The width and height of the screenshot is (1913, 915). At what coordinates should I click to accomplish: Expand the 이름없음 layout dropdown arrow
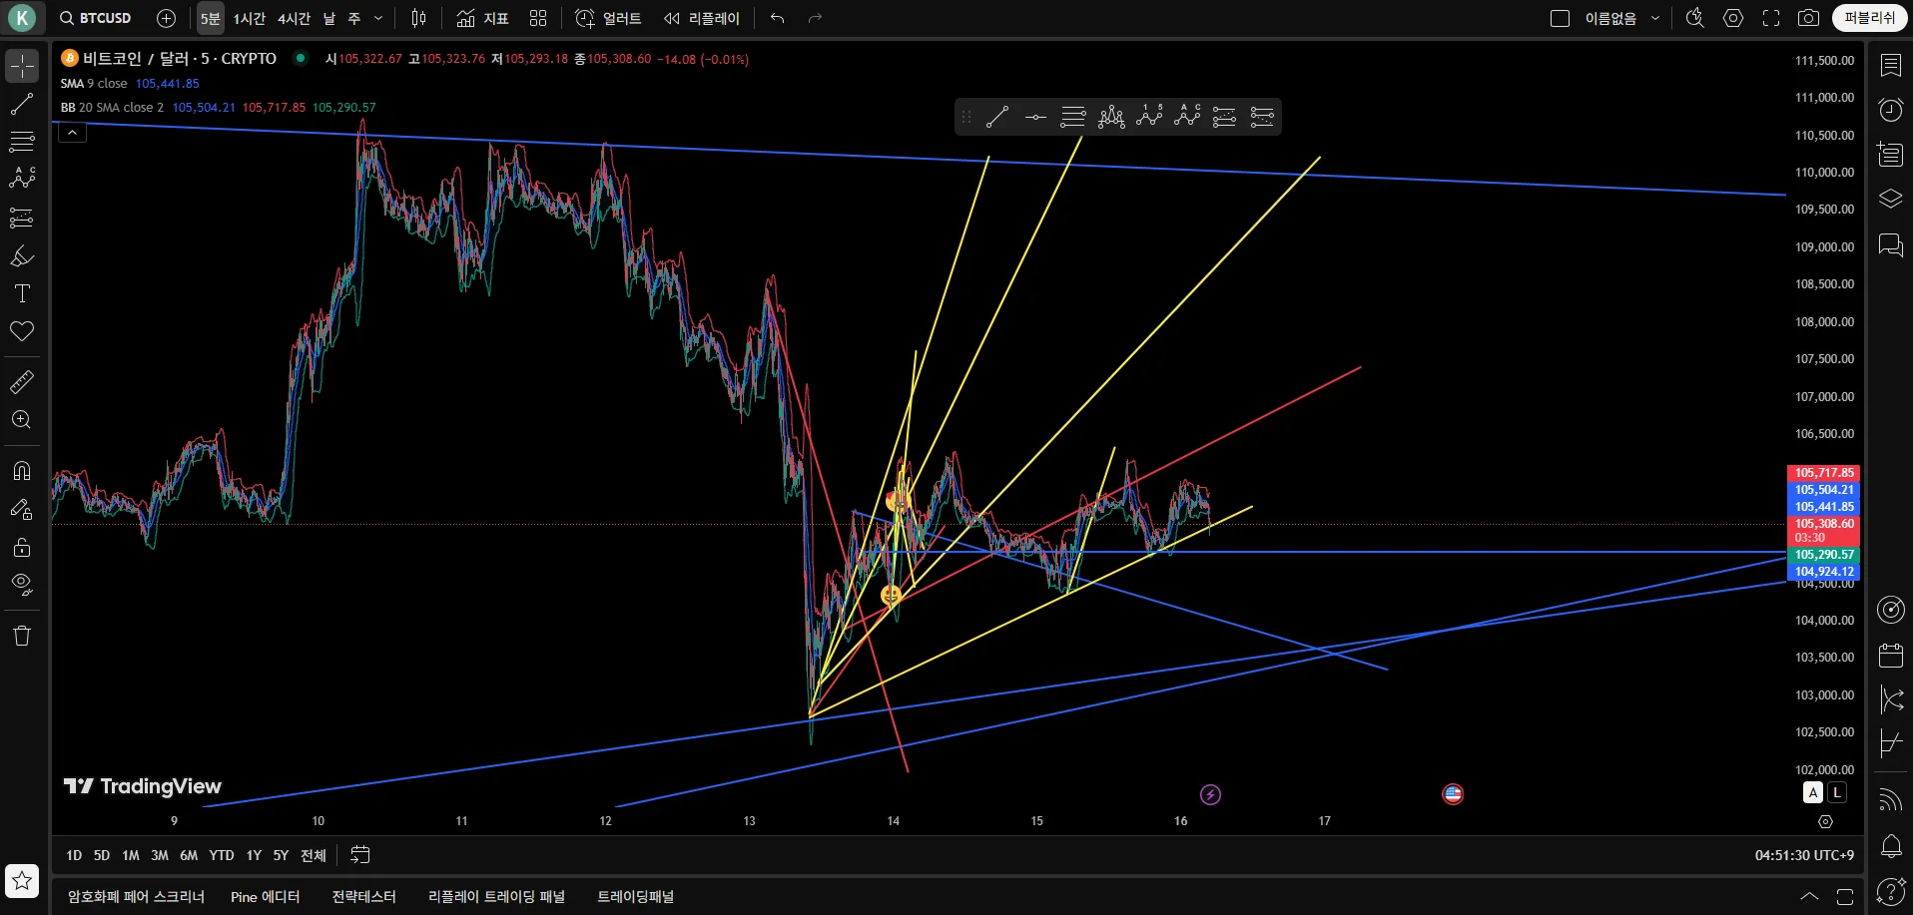tap(1655, 18)
